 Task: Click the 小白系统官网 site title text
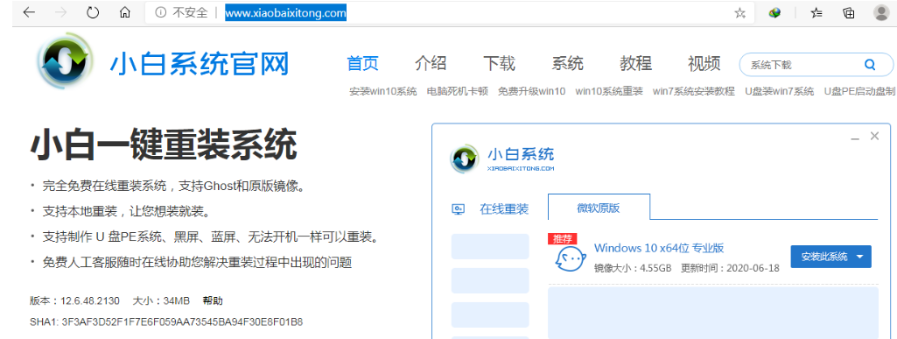click(199, 64)
